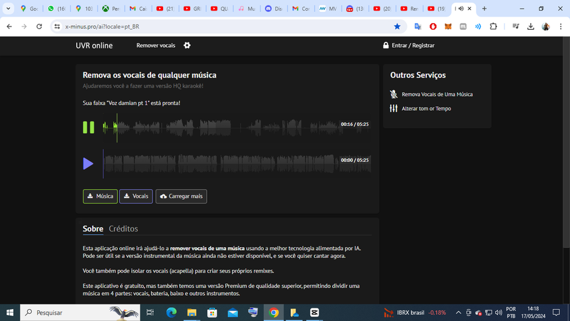Click the lock icon beside Entrar / Registrar
Viewport: 570px width, 321px height.
tap(386, 46)
